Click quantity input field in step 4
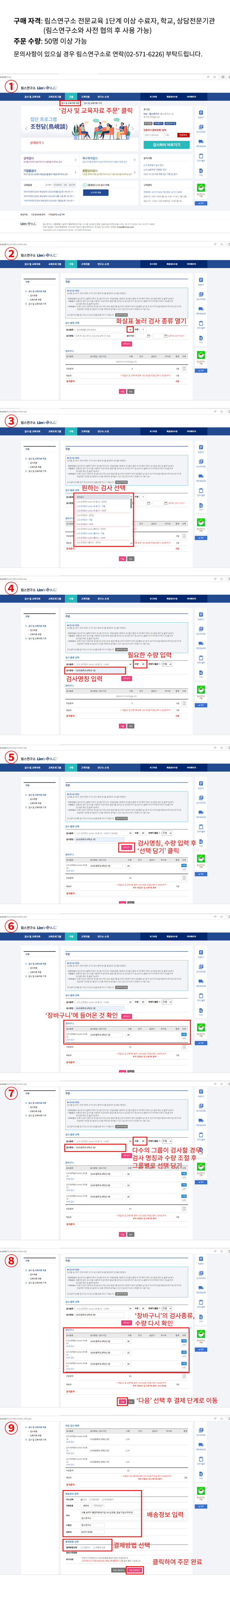The image size is (230, 1598). point(143,664)
